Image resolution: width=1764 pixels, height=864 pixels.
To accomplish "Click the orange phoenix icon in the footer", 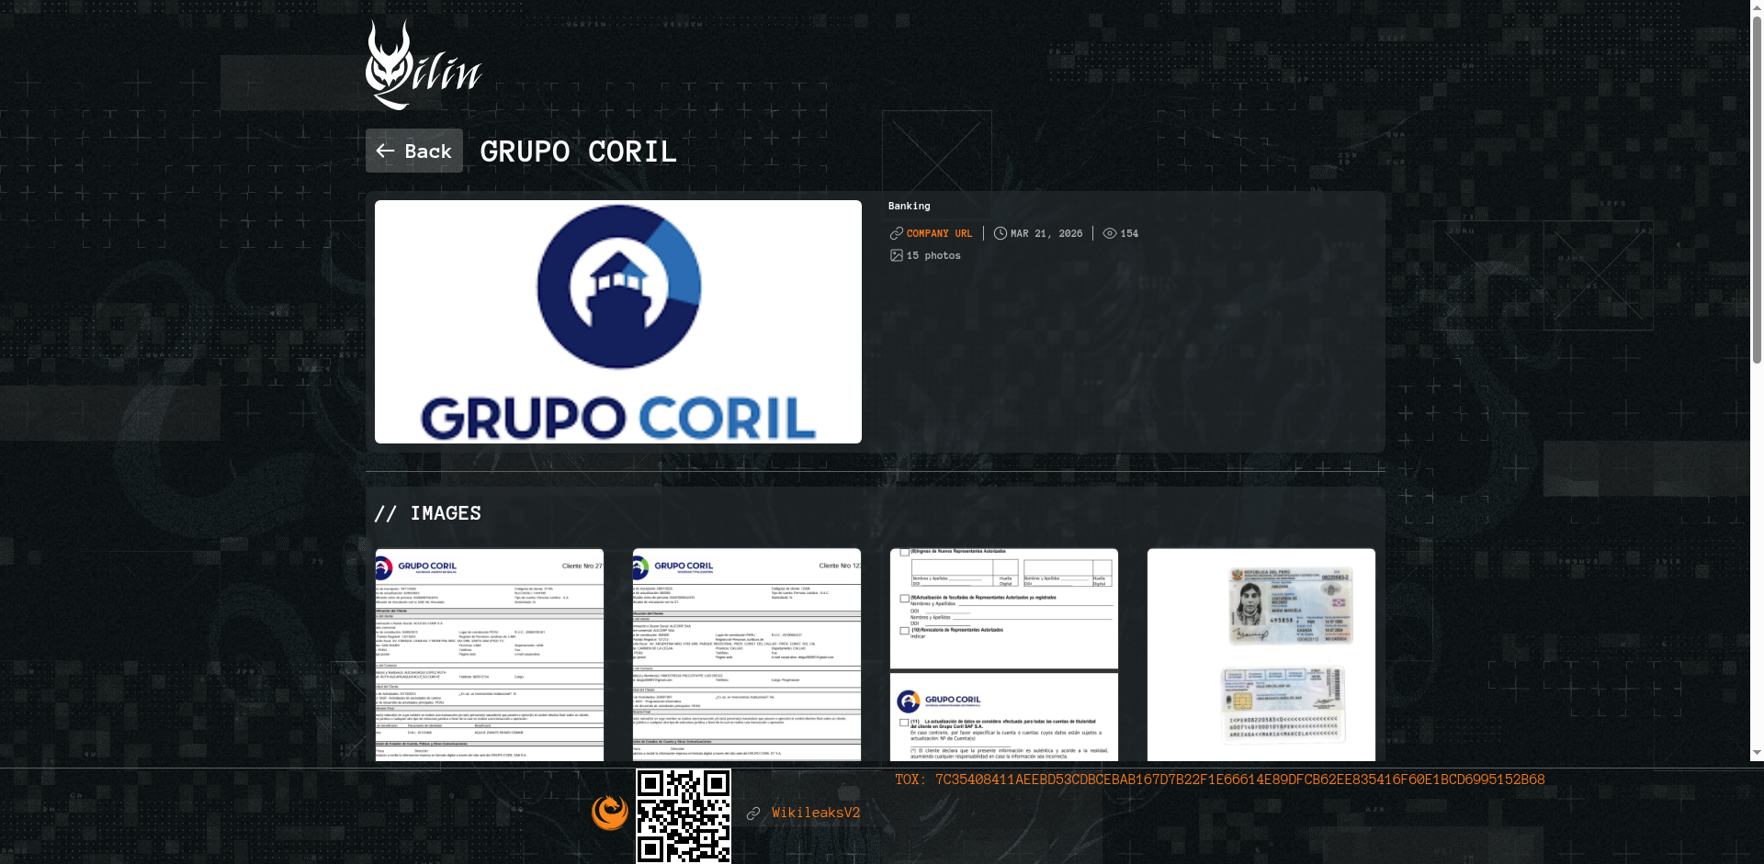I will [609, 812].
